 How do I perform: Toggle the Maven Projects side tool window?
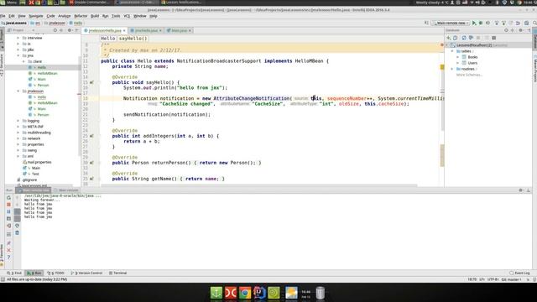(535, 70)
